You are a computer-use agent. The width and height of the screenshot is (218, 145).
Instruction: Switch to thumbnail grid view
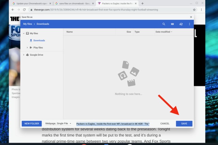click(172, 24)
